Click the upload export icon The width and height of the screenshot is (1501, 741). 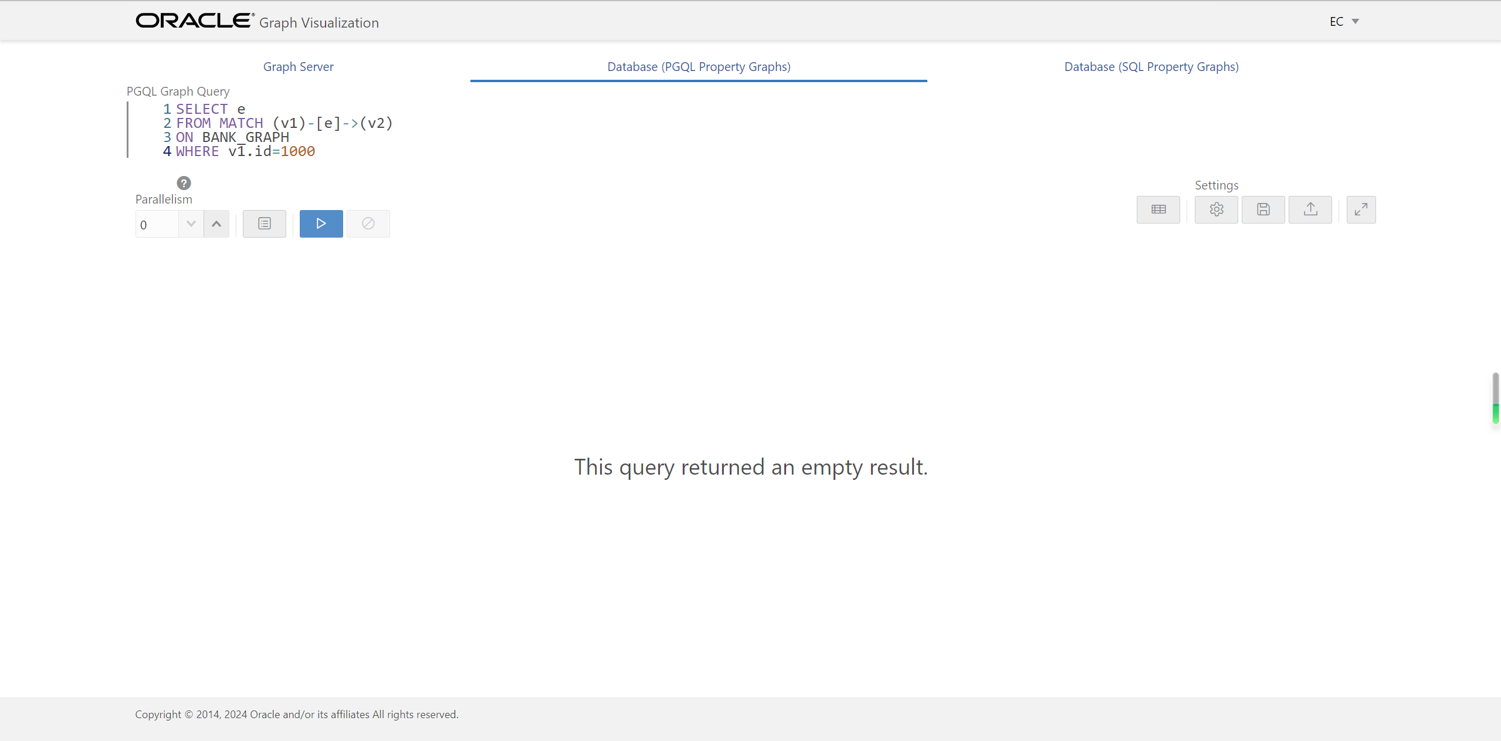[x=1310, y=209]
